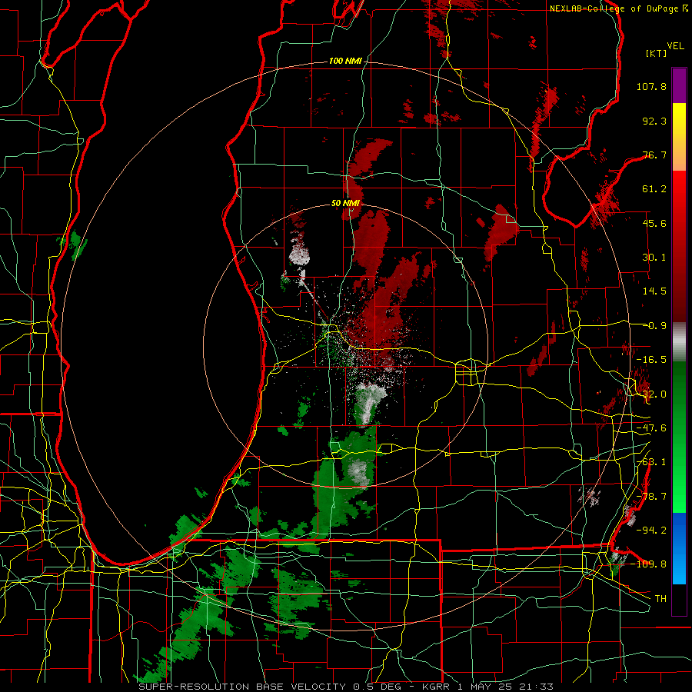Select the 61.2 scale value
The width and height of the screenshot is (692, 692).
(x=654, y=189)
